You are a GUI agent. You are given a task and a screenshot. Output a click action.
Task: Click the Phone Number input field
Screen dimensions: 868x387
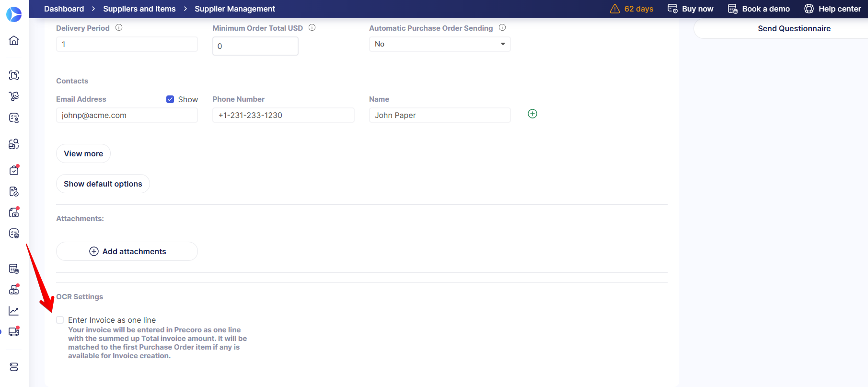pyautogui.click(x=283, y=115)
